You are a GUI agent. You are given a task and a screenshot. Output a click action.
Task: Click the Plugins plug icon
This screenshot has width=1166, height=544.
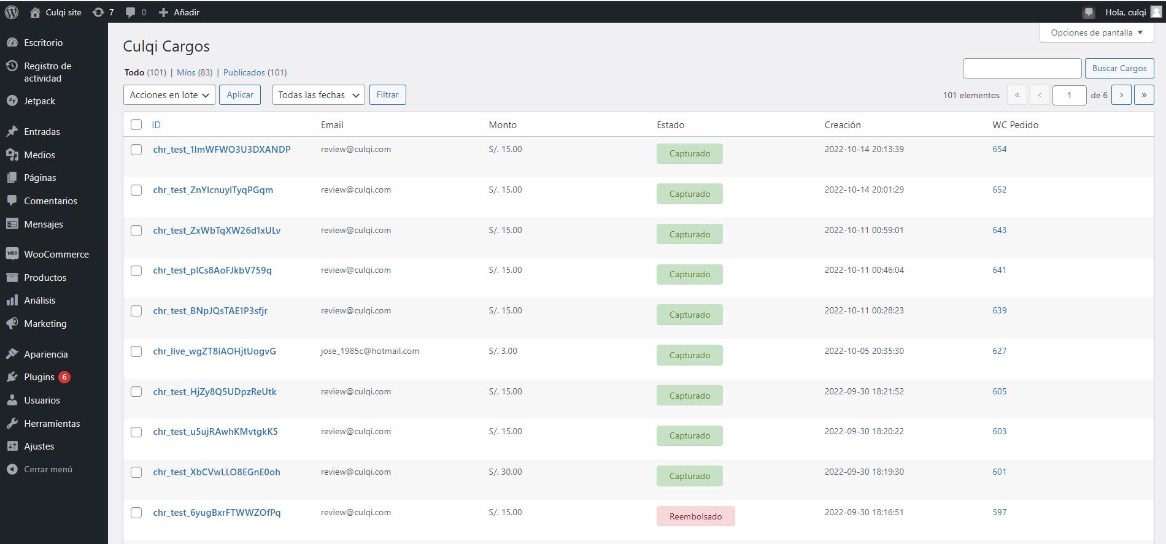[x=12, y=377]
